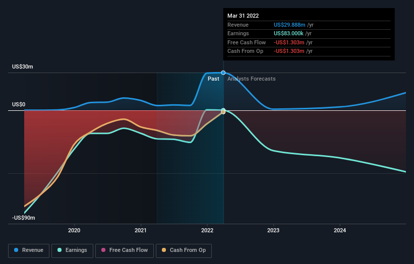Click the orange Cash From Op legend dot
This screenshot has height=264, width=414.
(164, 250)
